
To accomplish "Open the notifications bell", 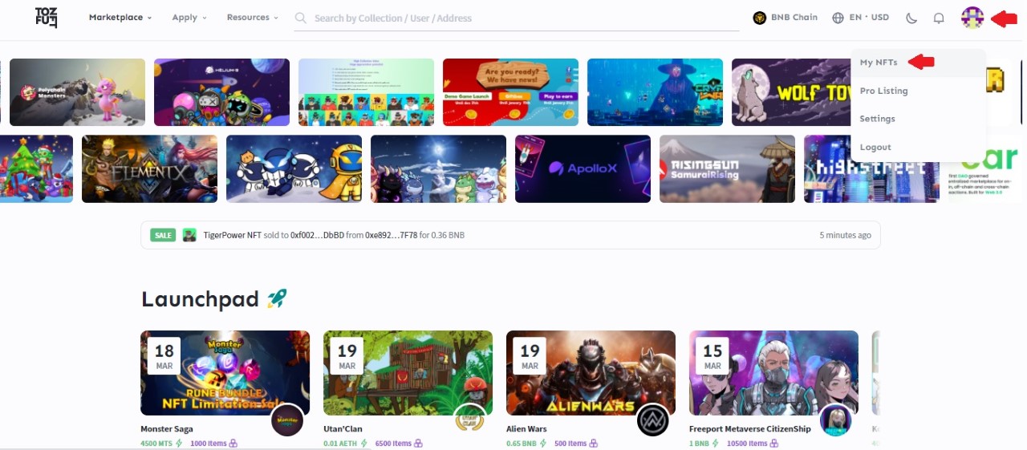I will pos(939,18).
